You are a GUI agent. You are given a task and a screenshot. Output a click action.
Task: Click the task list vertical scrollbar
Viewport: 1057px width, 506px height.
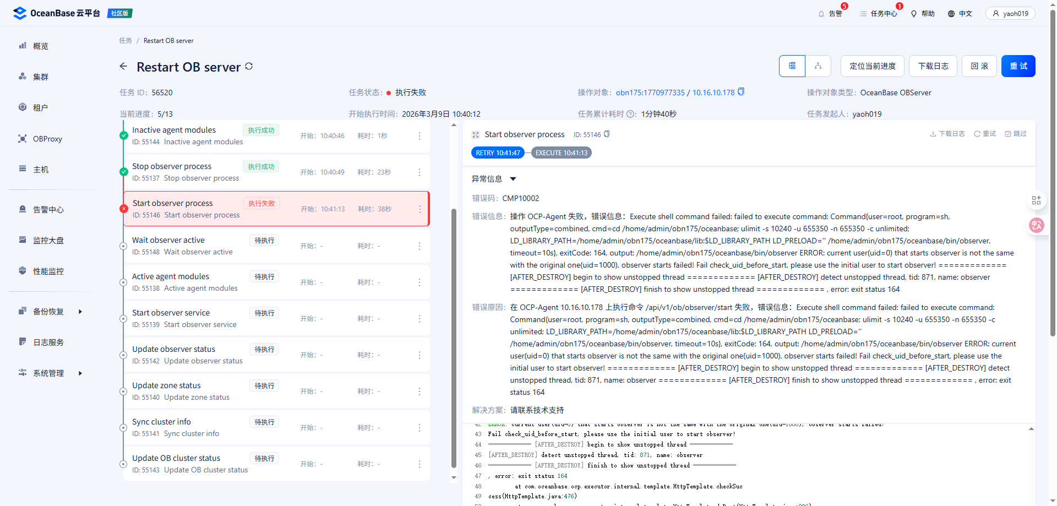454,330
